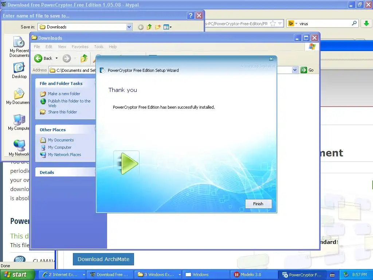Screen dimensions: 373x280
Task: Click Up One Level icon in Save dialog
Action: [x=149, y=27]
